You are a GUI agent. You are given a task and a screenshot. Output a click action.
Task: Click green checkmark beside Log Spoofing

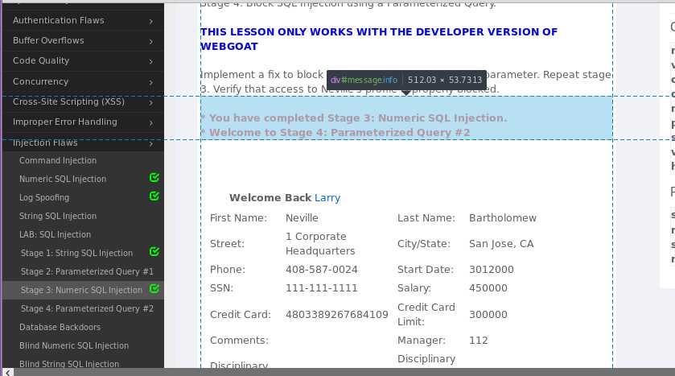click(x=154, y=196)
